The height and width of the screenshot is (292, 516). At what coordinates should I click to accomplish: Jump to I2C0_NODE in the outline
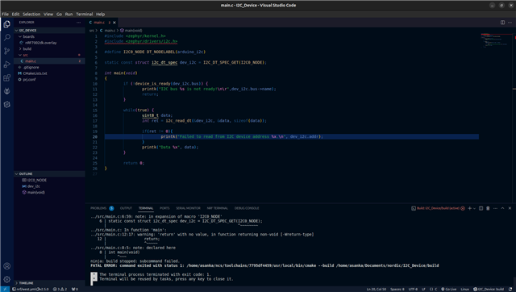click(49, 180)
